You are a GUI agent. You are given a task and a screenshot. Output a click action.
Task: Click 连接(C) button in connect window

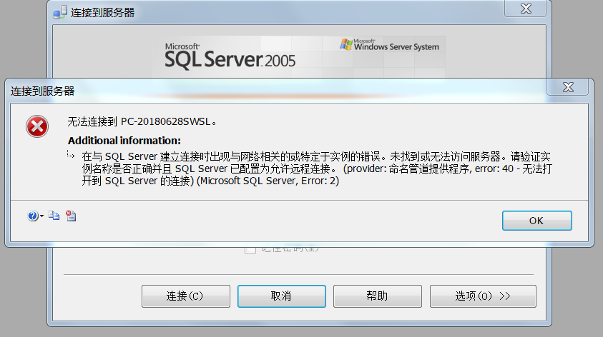tap(186, 296)
